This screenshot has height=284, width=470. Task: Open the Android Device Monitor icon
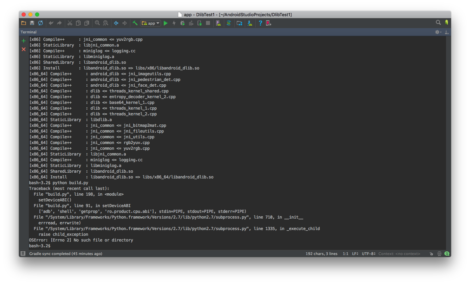click(269, 23)
